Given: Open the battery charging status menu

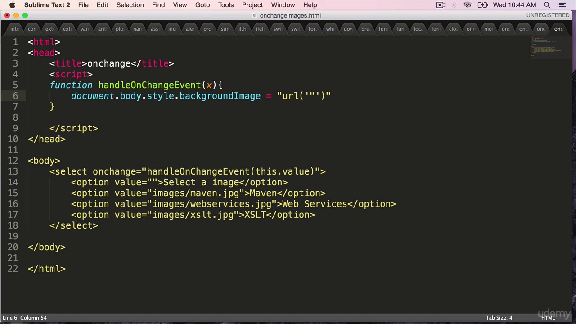Looking at the screenshot, I should coord(482,5).
